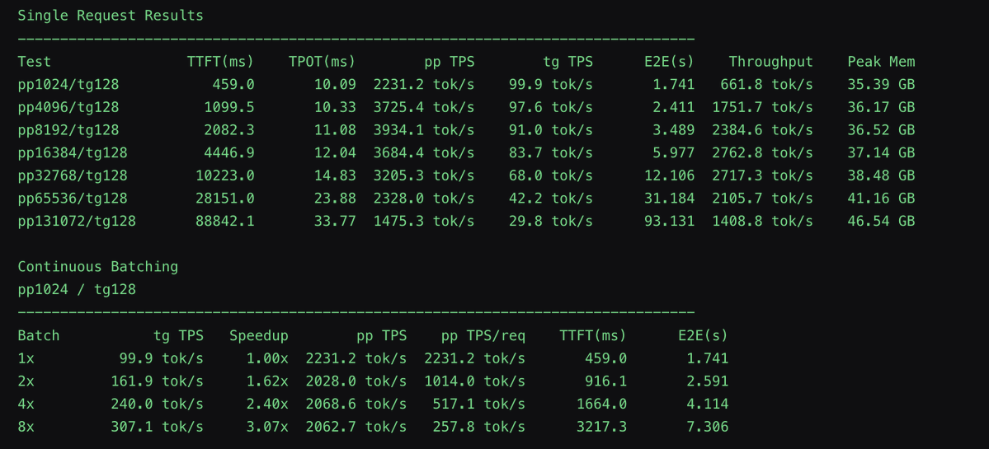The image size is (989, 449).
Task: Select the TPOT value 11.08
Action: pyautogui.click(x=335, y=129)
